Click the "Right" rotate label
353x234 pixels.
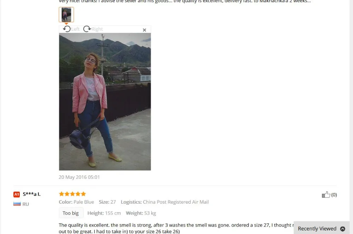(x=97, y=29)
